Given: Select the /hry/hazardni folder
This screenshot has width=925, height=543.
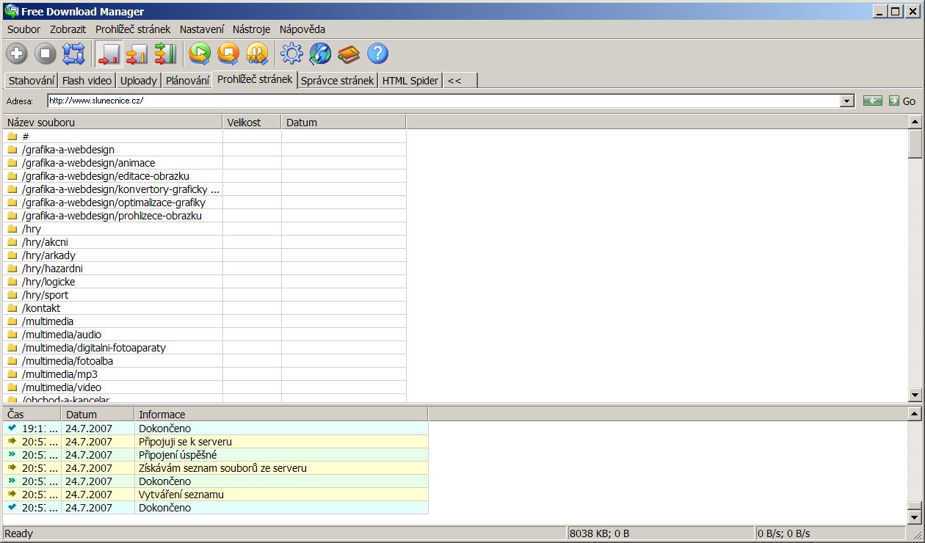Looking at the screenshot, I should click(x=205, y=269).
